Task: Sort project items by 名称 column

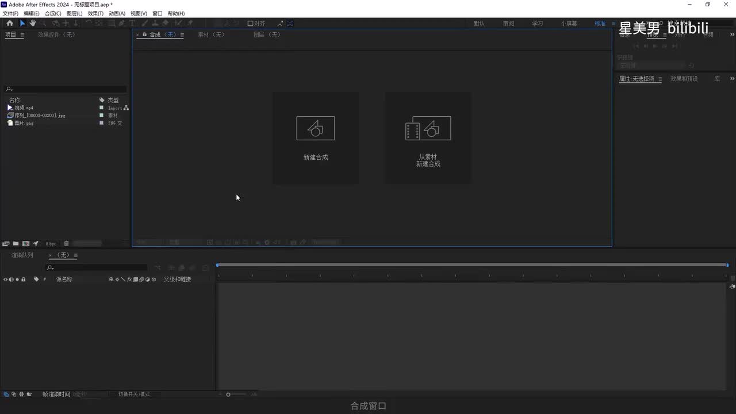Action: (14, 100)
